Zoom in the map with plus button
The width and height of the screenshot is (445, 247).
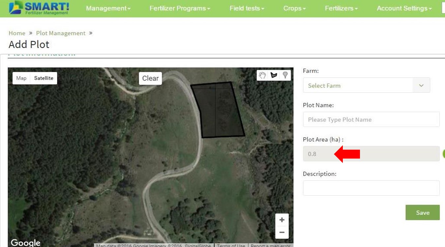(282, 220)
